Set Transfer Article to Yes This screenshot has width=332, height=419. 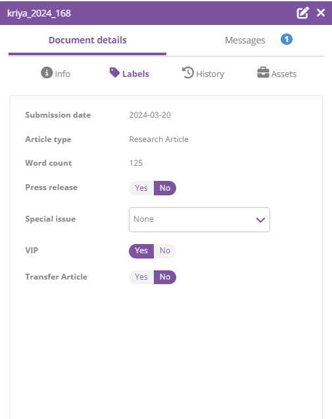(141, 277)
